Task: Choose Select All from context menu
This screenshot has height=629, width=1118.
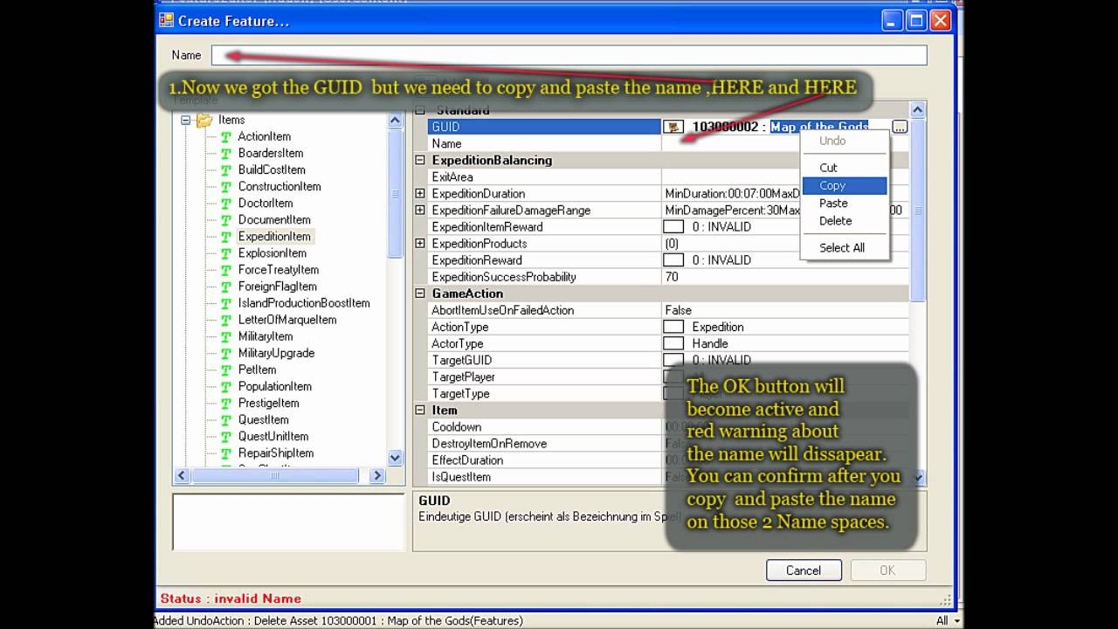Action: (x=844, y=247)
